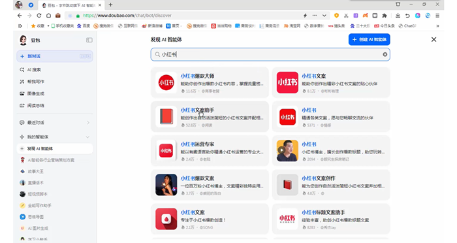
Task: Start a new chat with 新对话
Action: coord(55,56)
